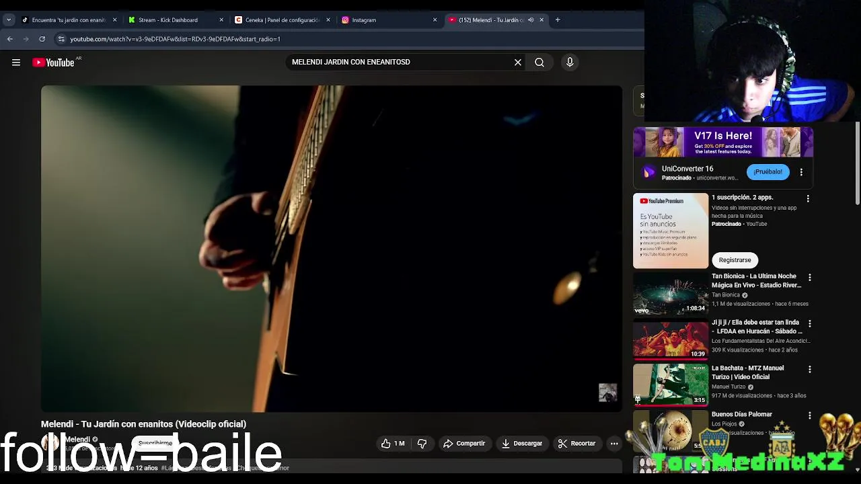This screenshot has width=861, height=484.
Task: Open the V17 Is Here ad banner
Action: [723, 142]
